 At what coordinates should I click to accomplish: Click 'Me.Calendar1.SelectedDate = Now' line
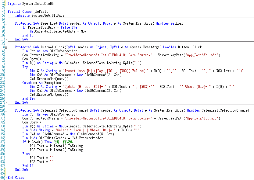(x=58, y=31)
